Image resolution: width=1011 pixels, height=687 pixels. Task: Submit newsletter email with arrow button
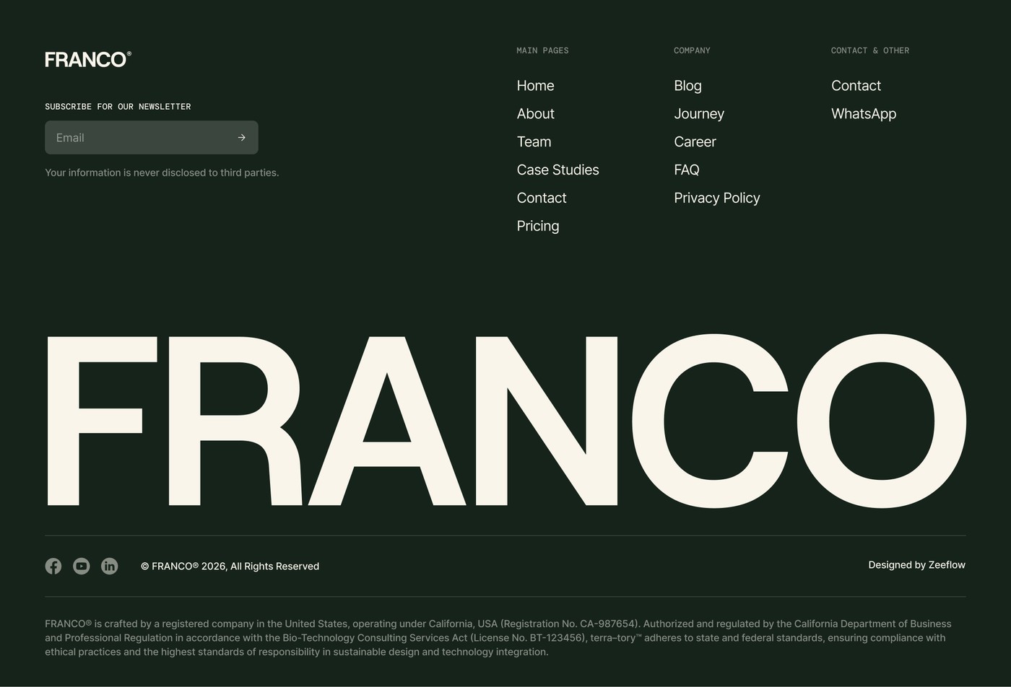pos(242,137)
